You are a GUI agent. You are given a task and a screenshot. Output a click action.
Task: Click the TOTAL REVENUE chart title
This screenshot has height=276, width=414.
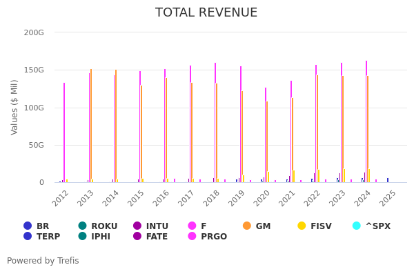(206, 13)
